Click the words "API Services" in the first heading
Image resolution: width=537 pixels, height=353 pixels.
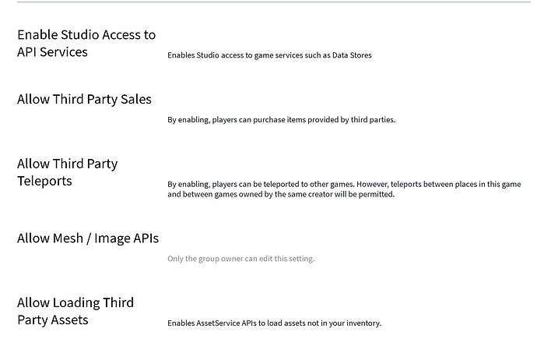pyautogui.click(x=52, y=52)
